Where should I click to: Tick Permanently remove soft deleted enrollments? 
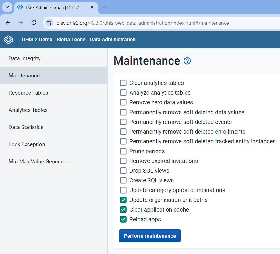coord(123,132)
